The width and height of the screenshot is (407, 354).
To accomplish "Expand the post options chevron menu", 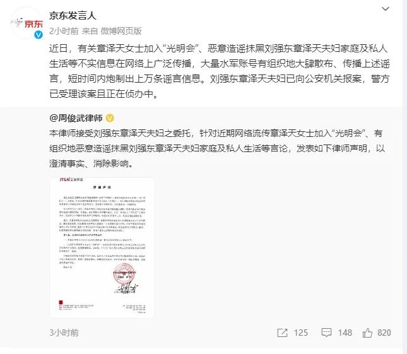I will 386,9.
